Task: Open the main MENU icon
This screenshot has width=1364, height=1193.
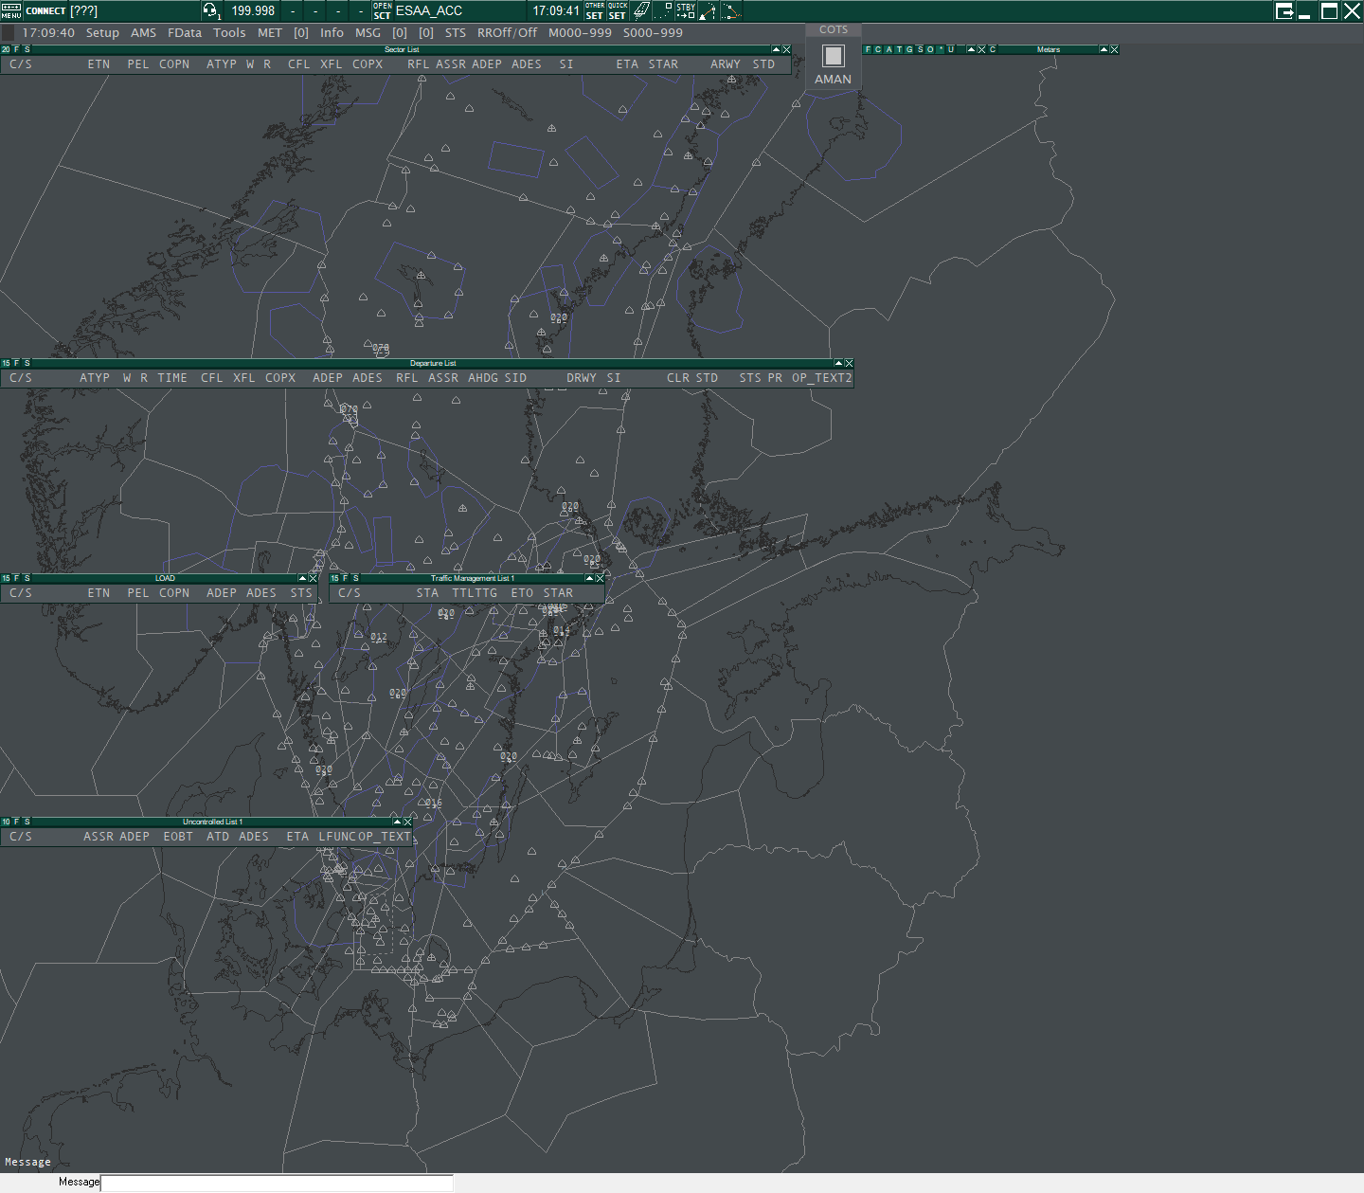Action: (10, 10)
